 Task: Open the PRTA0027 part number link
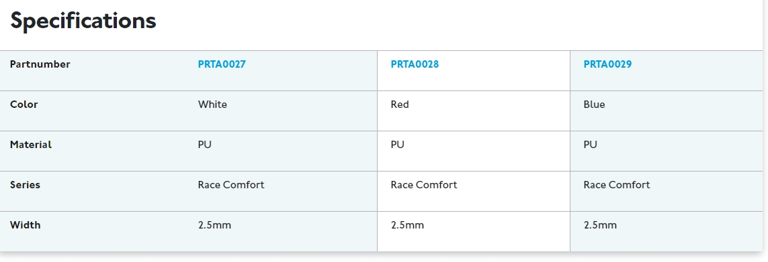click(x=222, y=64)
